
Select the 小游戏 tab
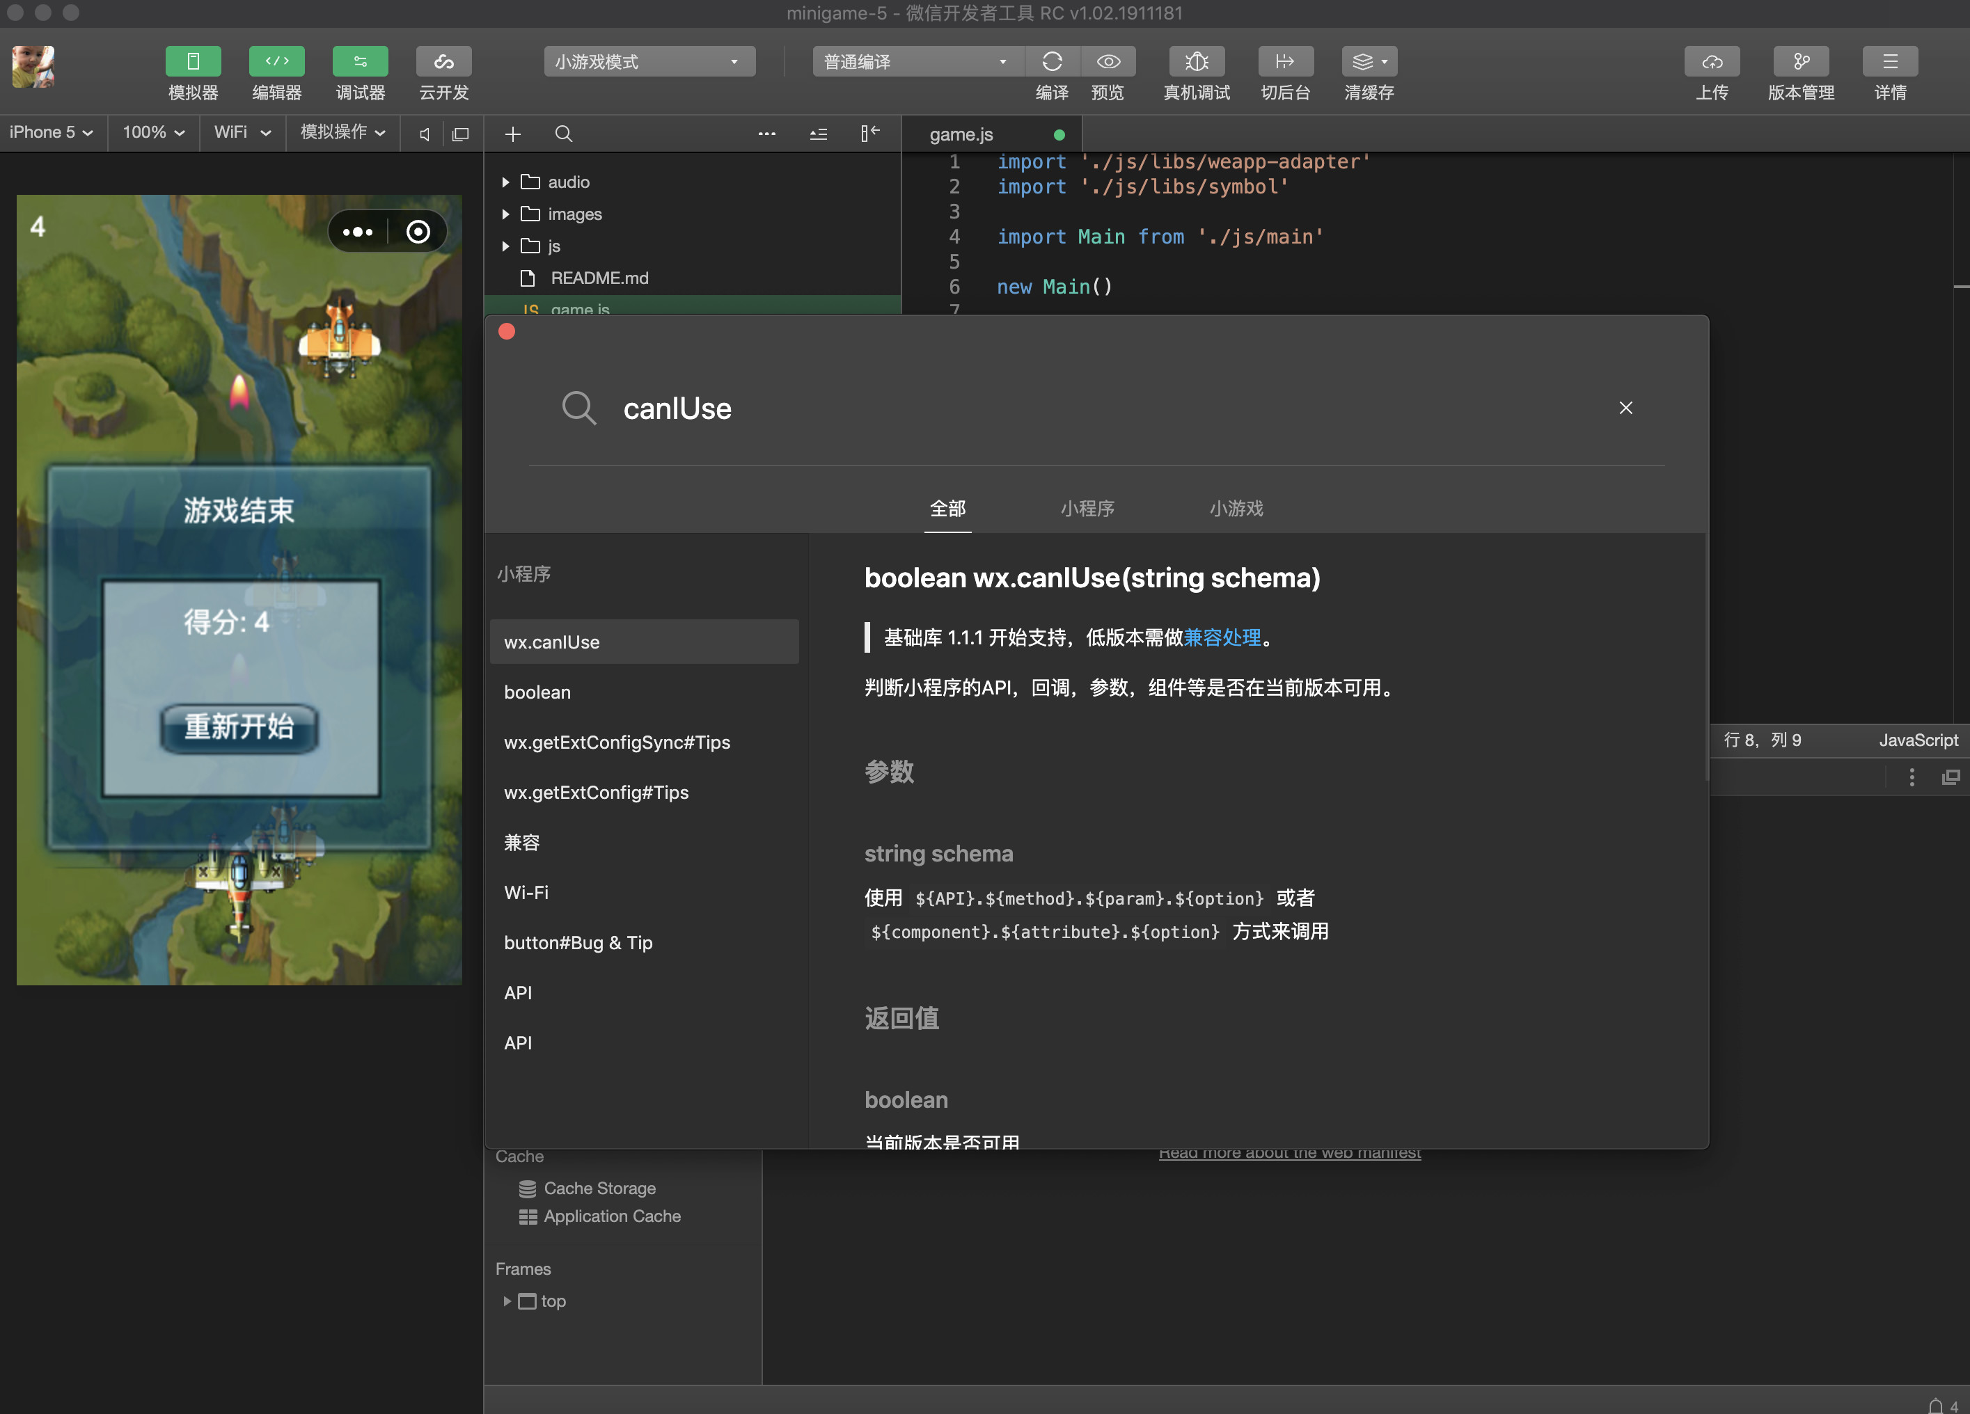[x=1237, y=509]
